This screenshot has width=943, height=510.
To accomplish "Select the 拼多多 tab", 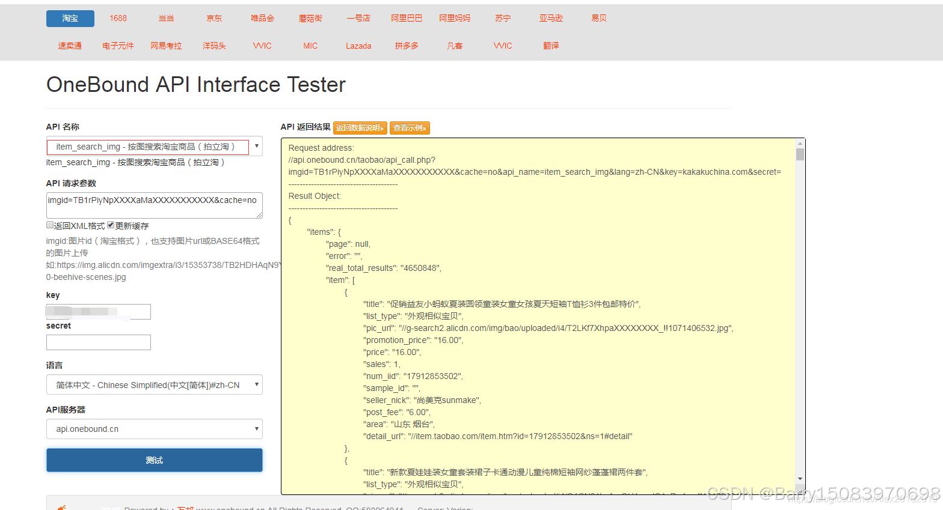I will (407, 46).
